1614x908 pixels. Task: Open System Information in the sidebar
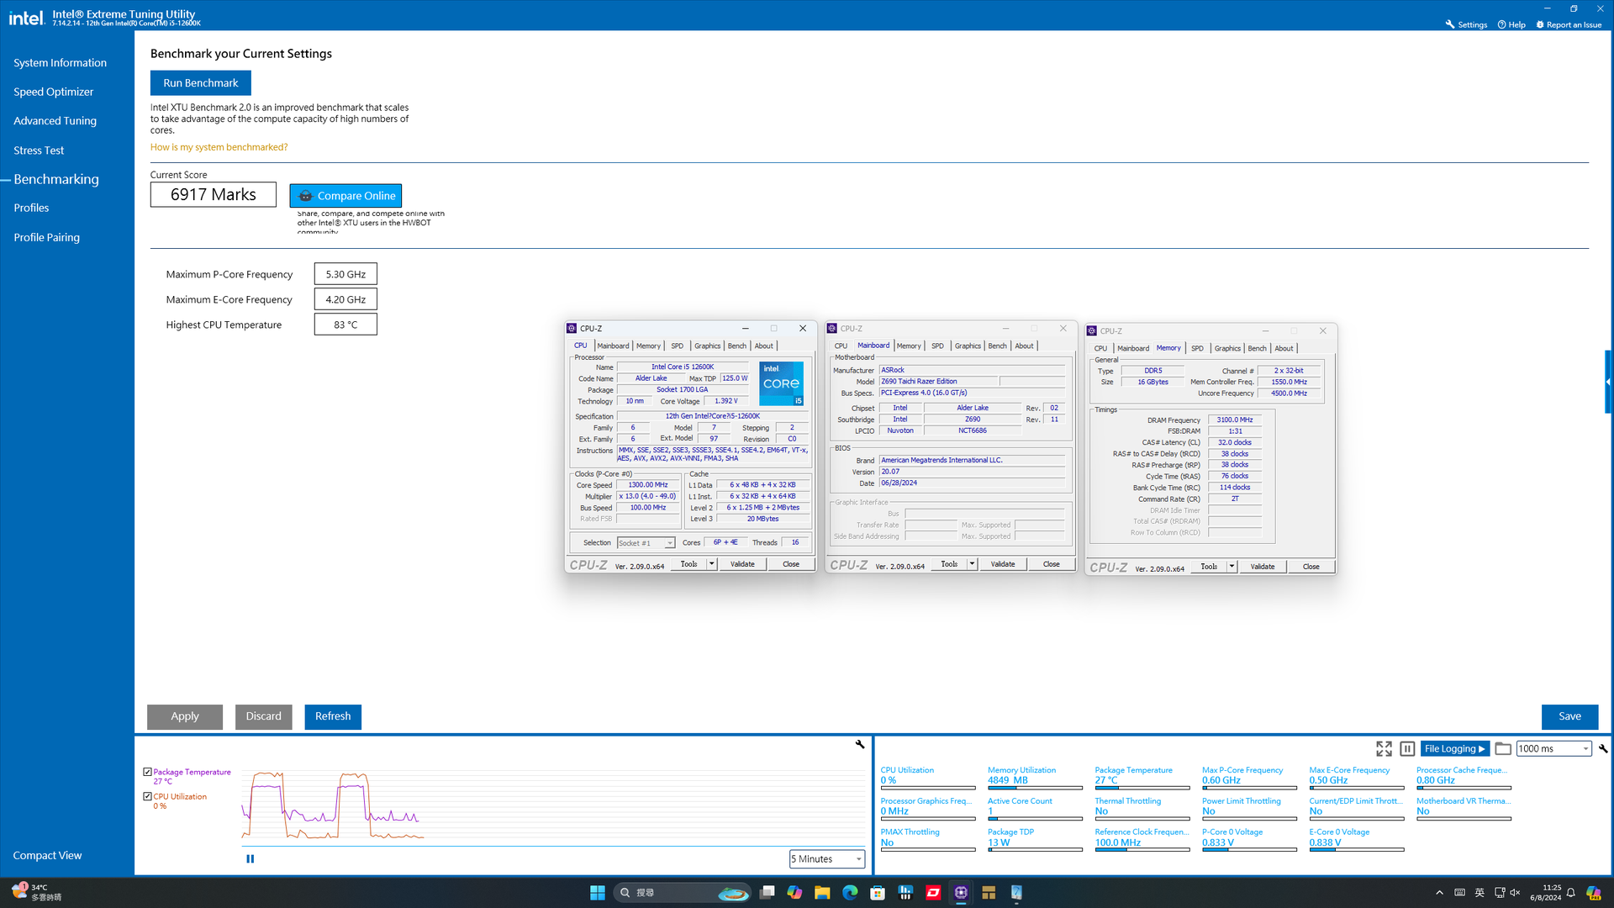pos(60,63)
